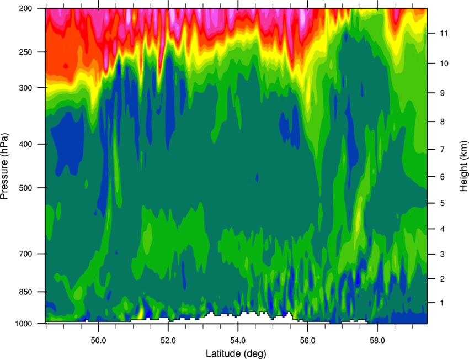Screen dimensions: 469x359
Task: Click the 58.0 latitude tick label
Action: (x=377, y=340)
